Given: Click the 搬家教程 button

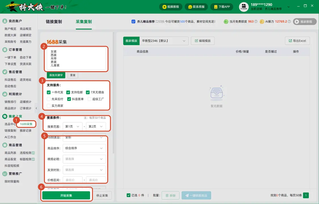Looking at the screenshot, I should coord(305,21).
